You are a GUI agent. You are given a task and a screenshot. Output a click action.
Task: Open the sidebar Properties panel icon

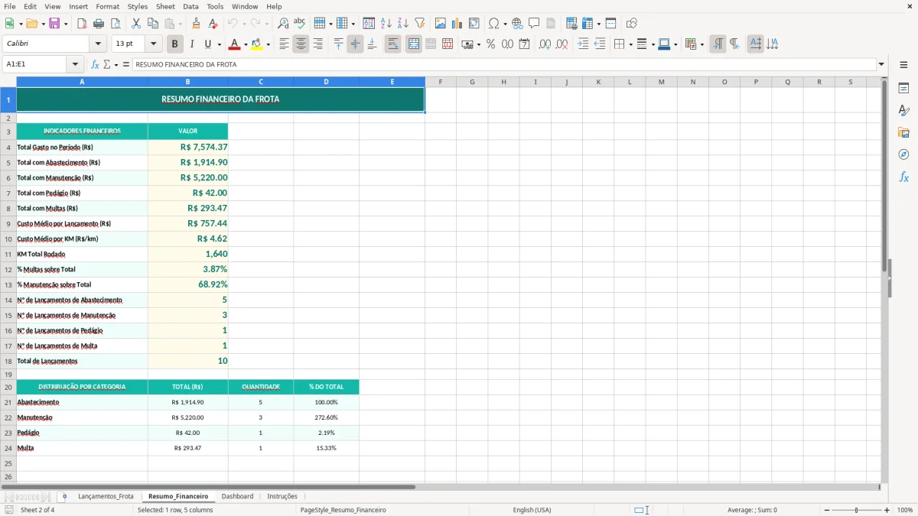coord(903,88)
